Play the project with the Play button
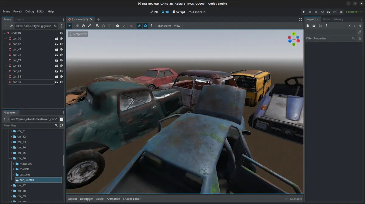 [x=304, y=12]
